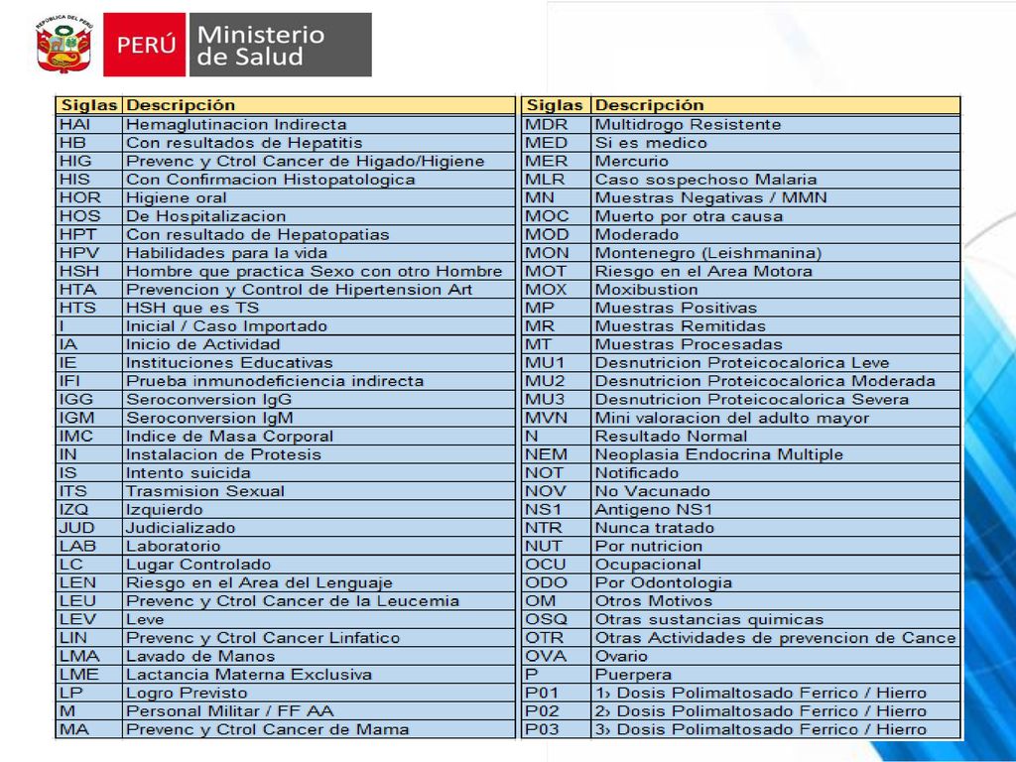
Task: Click 'Puerpera' description cell
Action: point(775,675)
